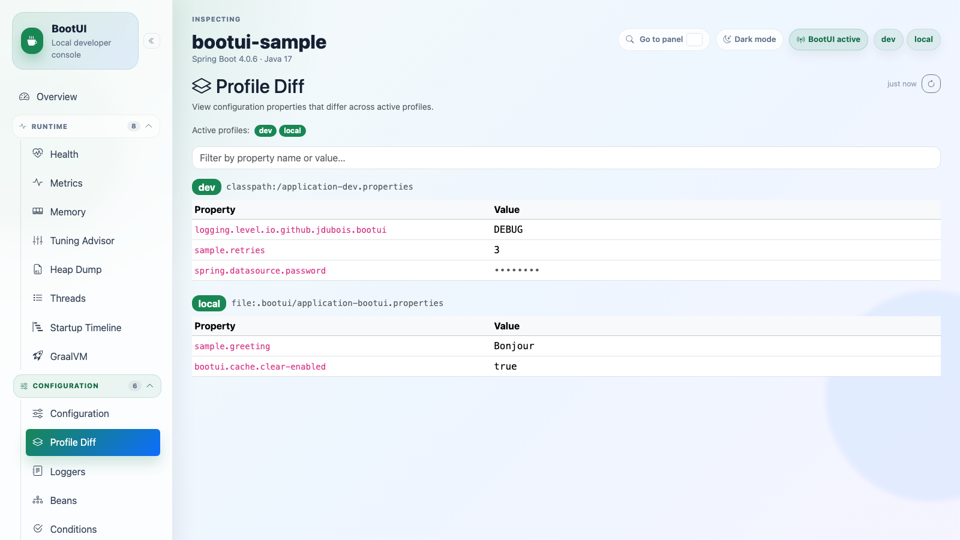Click the local badge beside application-bootui.properties
960x540 pixels.
(209, 304)
